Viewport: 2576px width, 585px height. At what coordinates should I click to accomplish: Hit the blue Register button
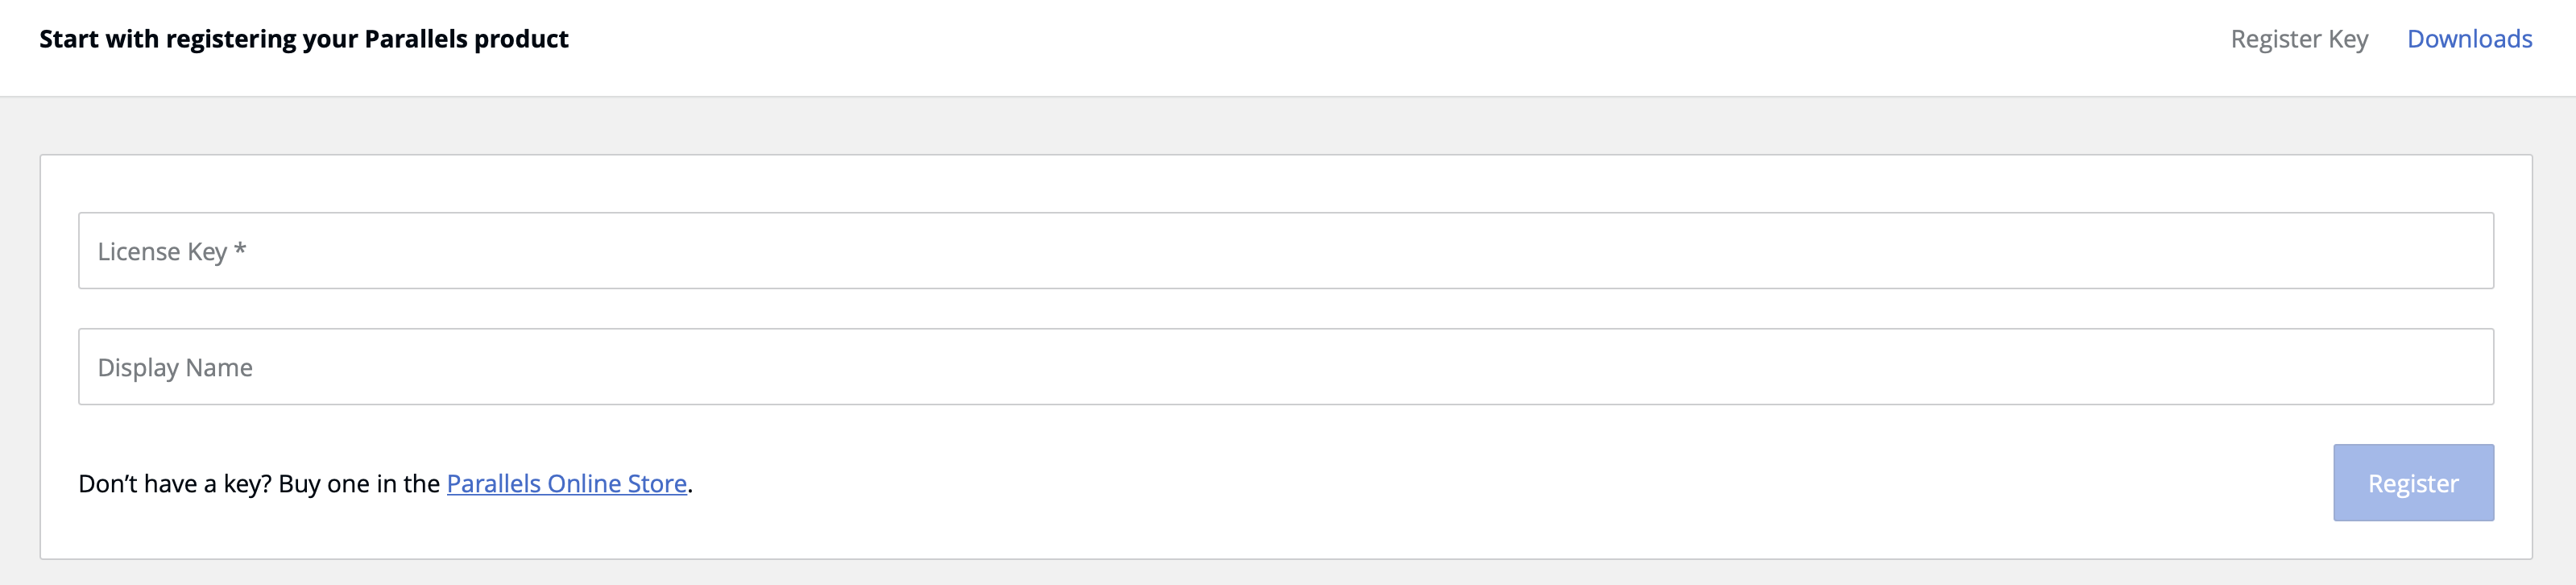(2412, 483)
